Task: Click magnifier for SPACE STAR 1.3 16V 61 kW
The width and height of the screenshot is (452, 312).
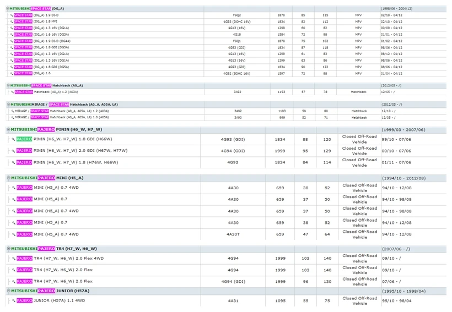Action: 12,54
